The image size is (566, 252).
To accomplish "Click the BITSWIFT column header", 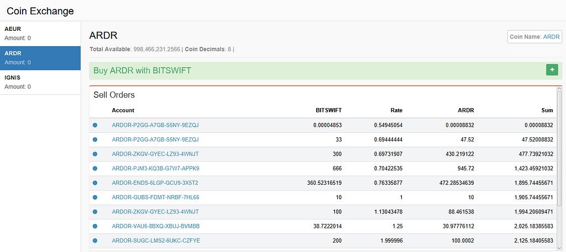I will click(x=329, y=110).
